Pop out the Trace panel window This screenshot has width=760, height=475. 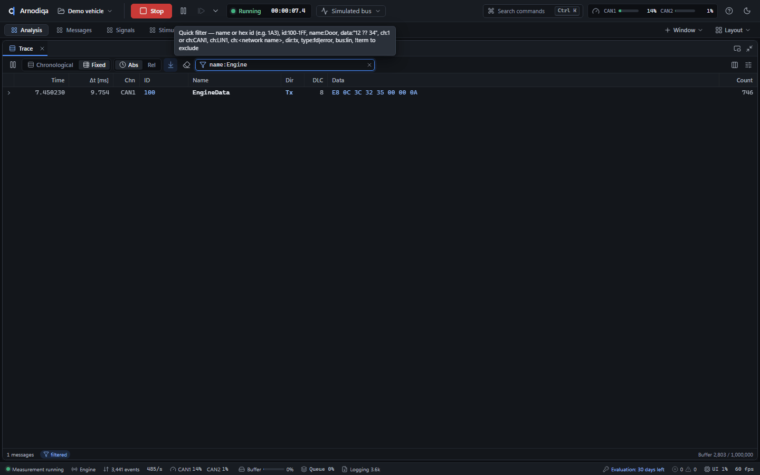(x=737, y=49)
